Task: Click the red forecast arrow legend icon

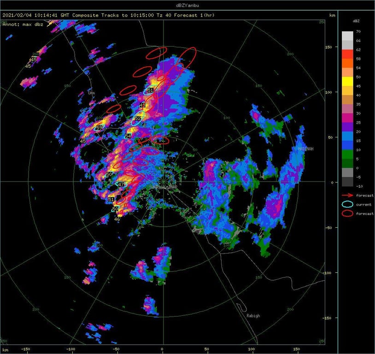Action: coord(347,195)
